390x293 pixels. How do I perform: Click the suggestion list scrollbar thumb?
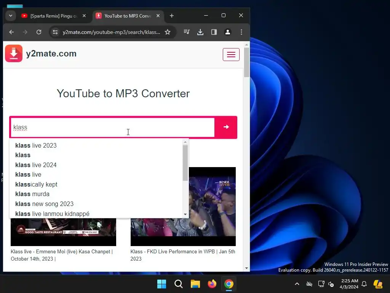click(x=185, y=163)
